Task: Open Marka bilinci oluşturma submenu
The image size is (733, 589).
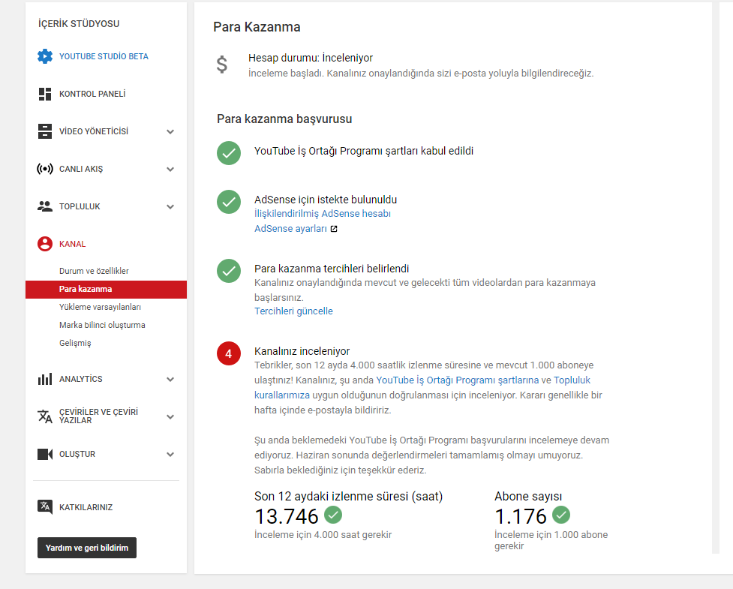Action: 102,325
